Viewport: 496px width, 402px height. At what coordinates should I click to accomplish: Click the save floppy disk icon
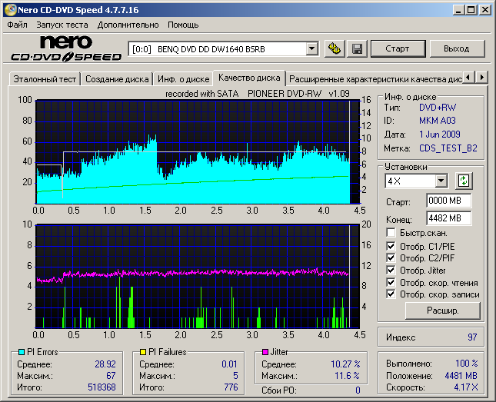(x=357, y=48)
